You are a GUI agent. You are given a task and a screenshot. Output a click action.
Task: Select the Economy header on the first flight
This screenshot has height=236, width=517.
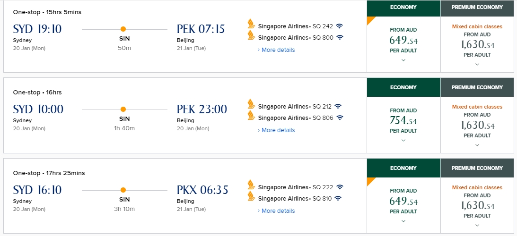tap(403, 7)
